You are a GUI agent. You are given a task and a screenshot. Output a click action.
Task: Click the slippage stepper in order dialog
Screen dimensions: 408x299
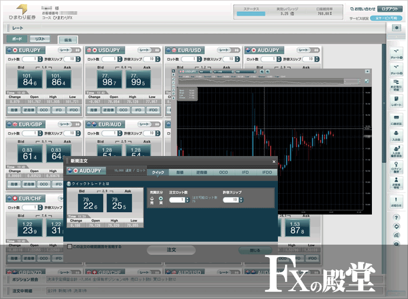tap(241, 200)
